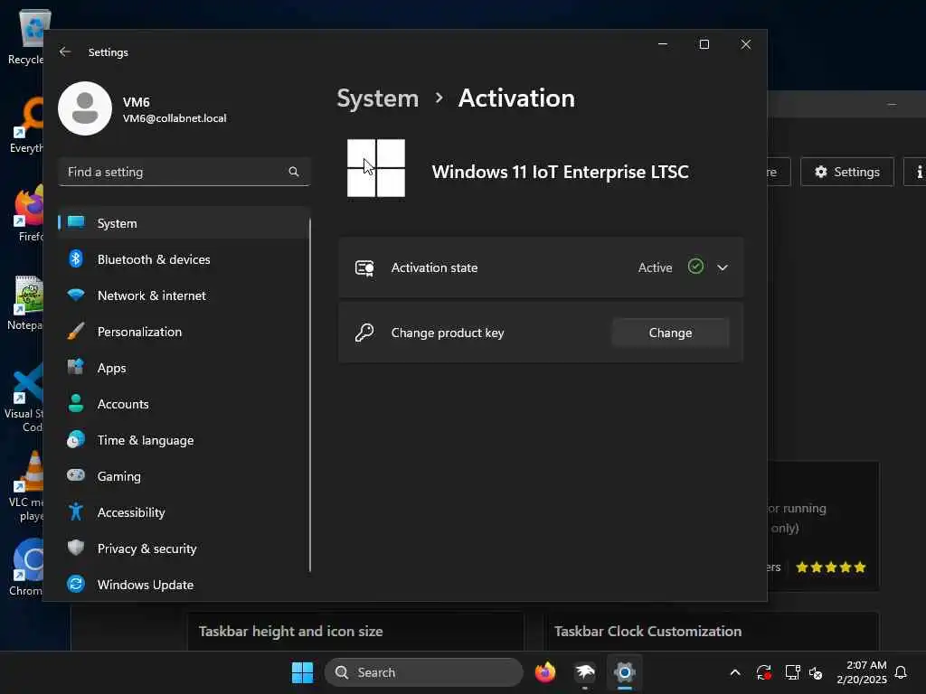This screenshot has width=926, height=694.
Task: Open the Accounts settings page
Action: tap(184, 404)
